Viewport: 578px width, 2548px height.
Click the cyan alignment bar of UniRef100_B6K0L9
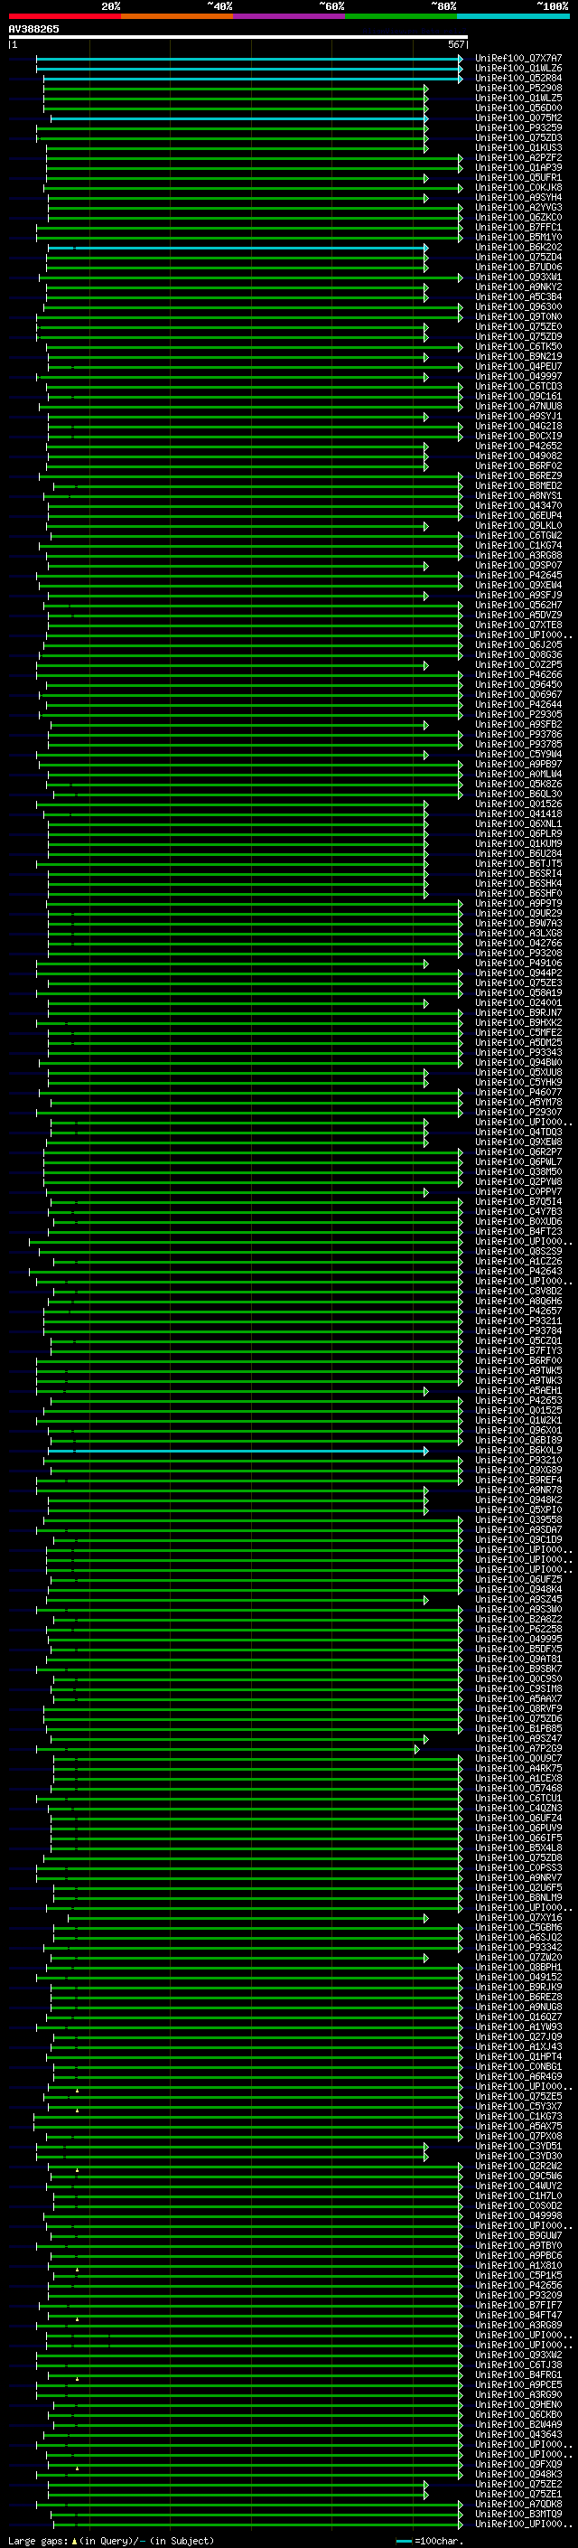pos(238,1450)
